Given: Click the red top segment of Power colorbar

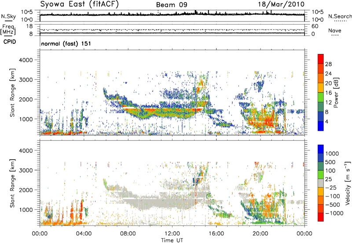Looking at the screenshot, I should (x=321, y=59).
